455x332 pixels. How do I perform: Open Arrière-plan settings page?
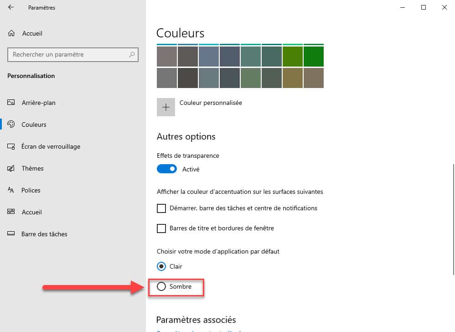point(39,103)
